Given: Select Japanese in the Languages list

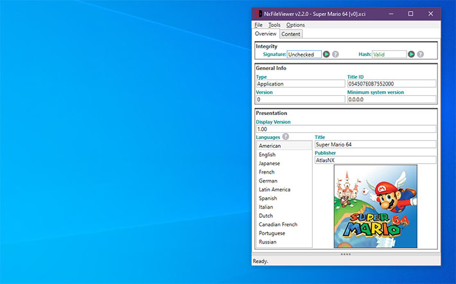Looking at the screenshot, I should coord(284,163).
